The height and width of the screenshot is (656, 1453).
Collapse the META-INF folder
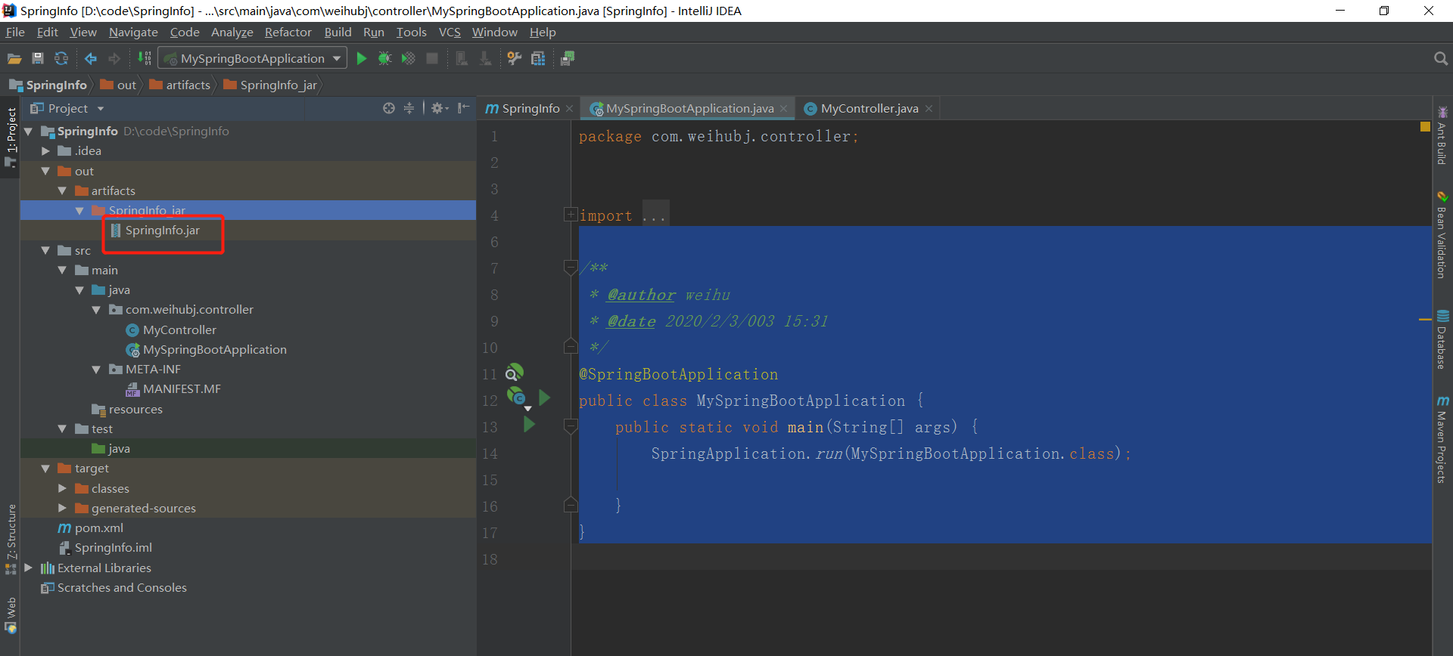96,370
